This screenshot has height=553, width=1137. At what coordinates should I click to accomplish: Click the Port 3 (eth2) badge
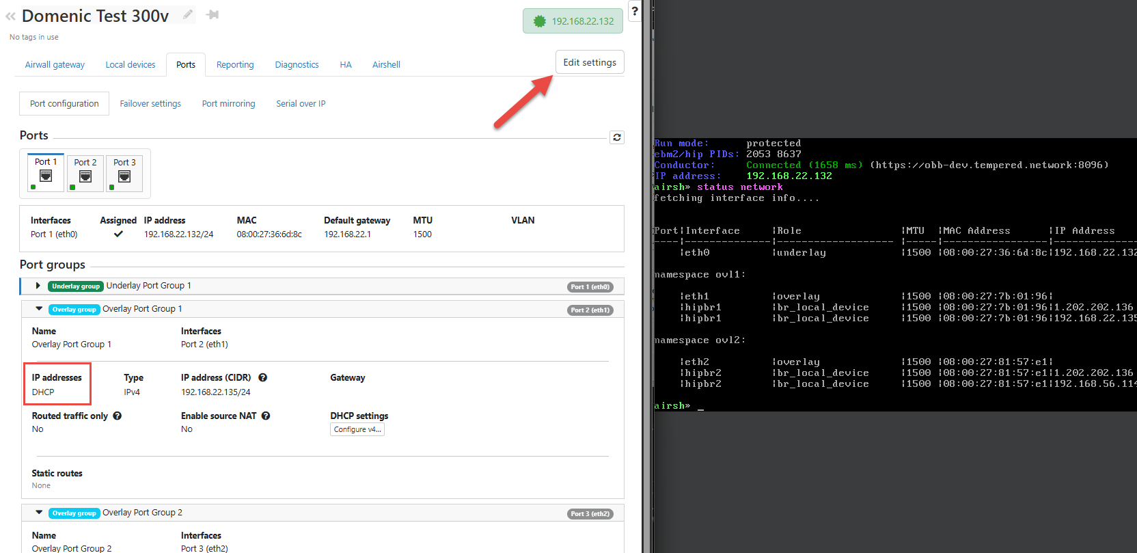590,514
